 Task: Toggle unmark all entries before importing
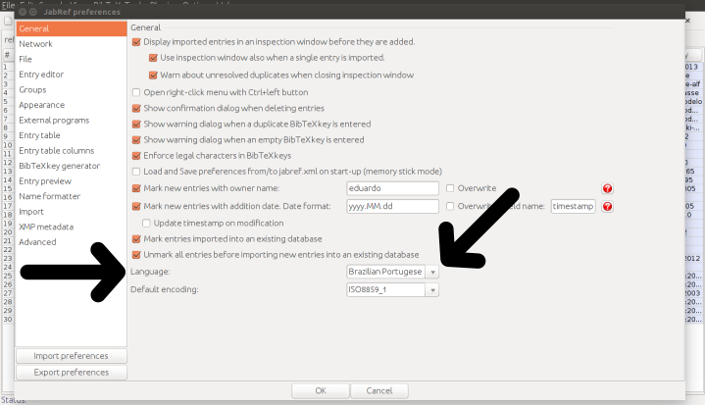click(136, 255)
